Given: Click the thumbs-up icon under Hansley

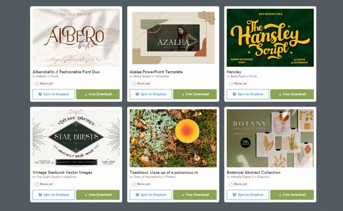Looking at the screenshot, I should pyautogui.click(x=231, y=83).
